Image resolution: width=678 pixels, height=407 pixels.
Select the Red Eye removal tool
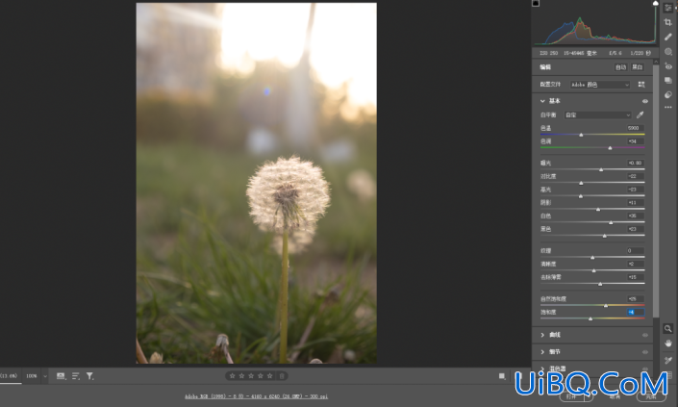[668, 66]
